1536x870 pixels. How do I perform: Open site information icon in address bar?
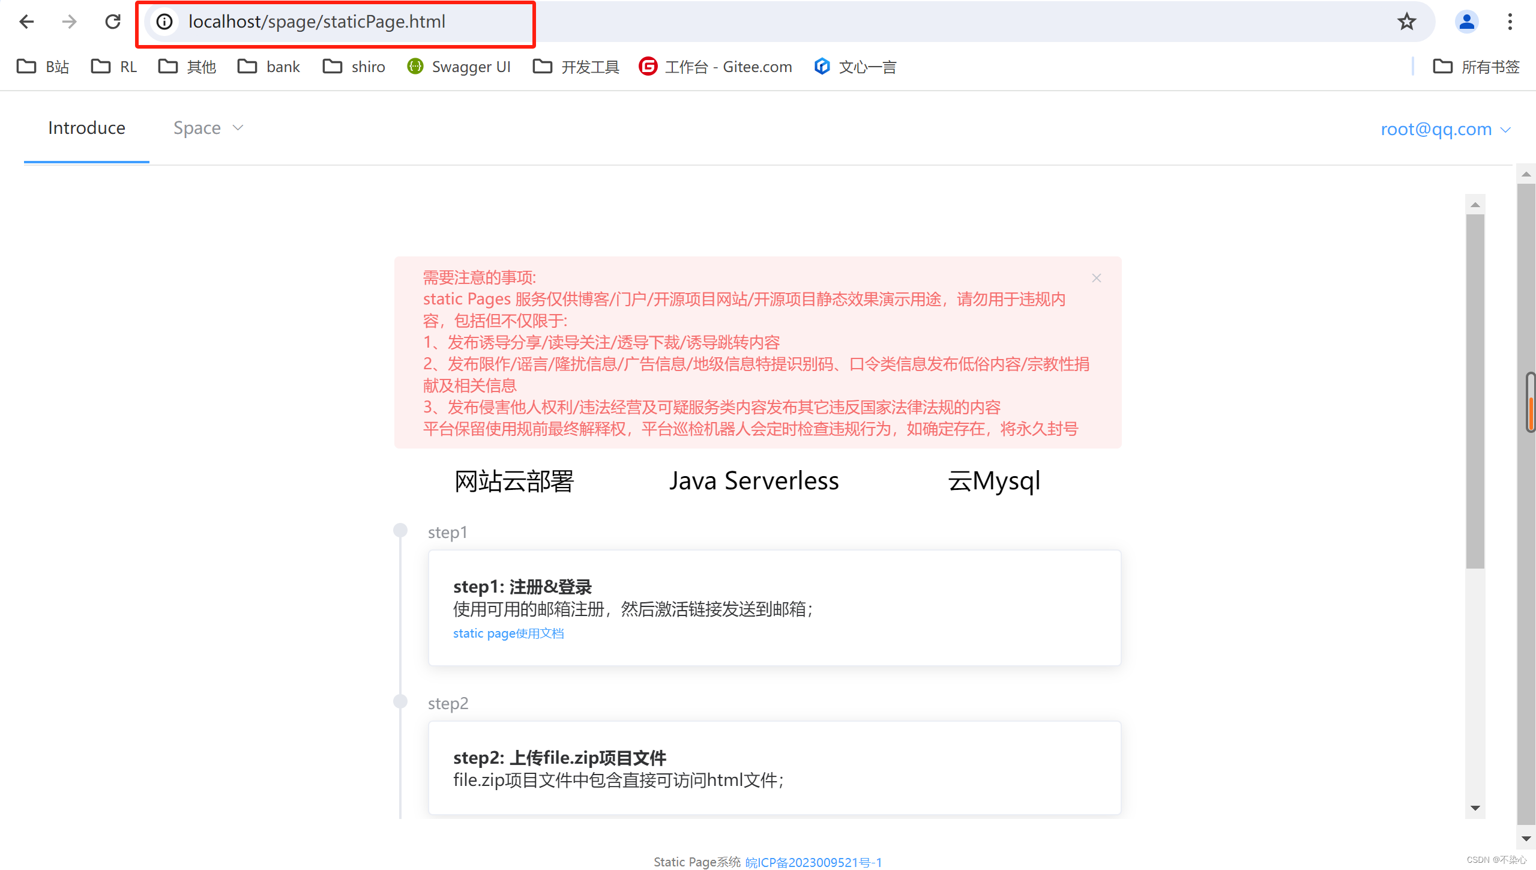(164, 22)
